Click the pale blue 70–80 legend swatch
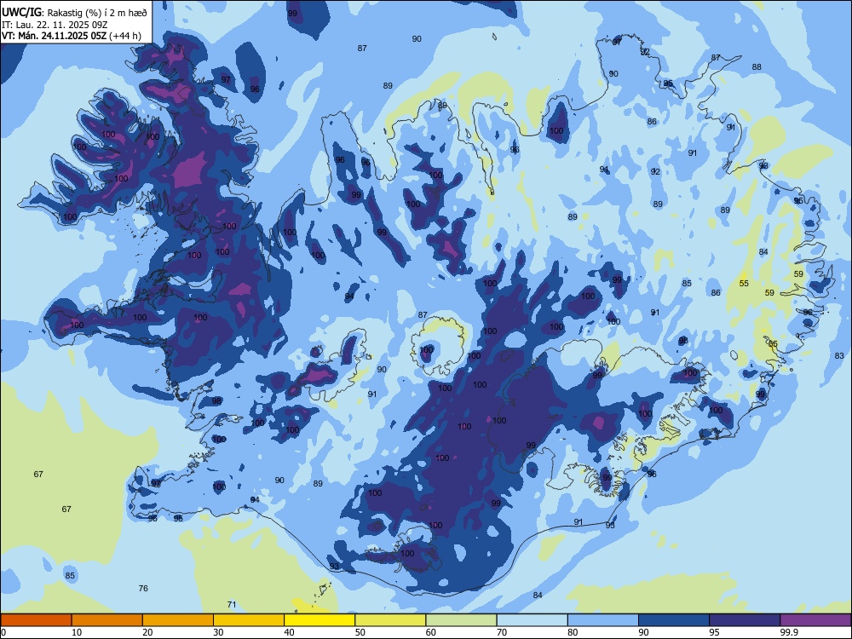Image resolution: width=852 pixels, height=639 pixels. point(532,620)
